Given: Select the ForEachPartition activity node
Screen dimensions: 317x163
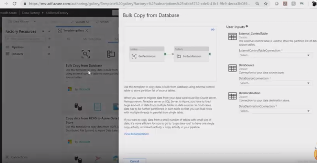Looking at the screenshot, I should (191, 54).
